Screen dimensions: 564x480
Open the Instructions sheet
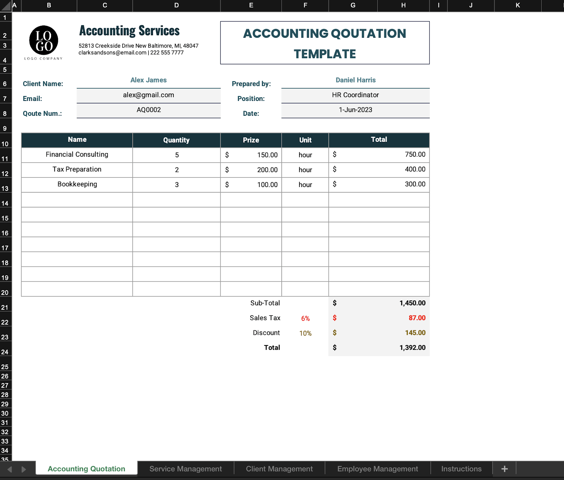coord(461,468)
